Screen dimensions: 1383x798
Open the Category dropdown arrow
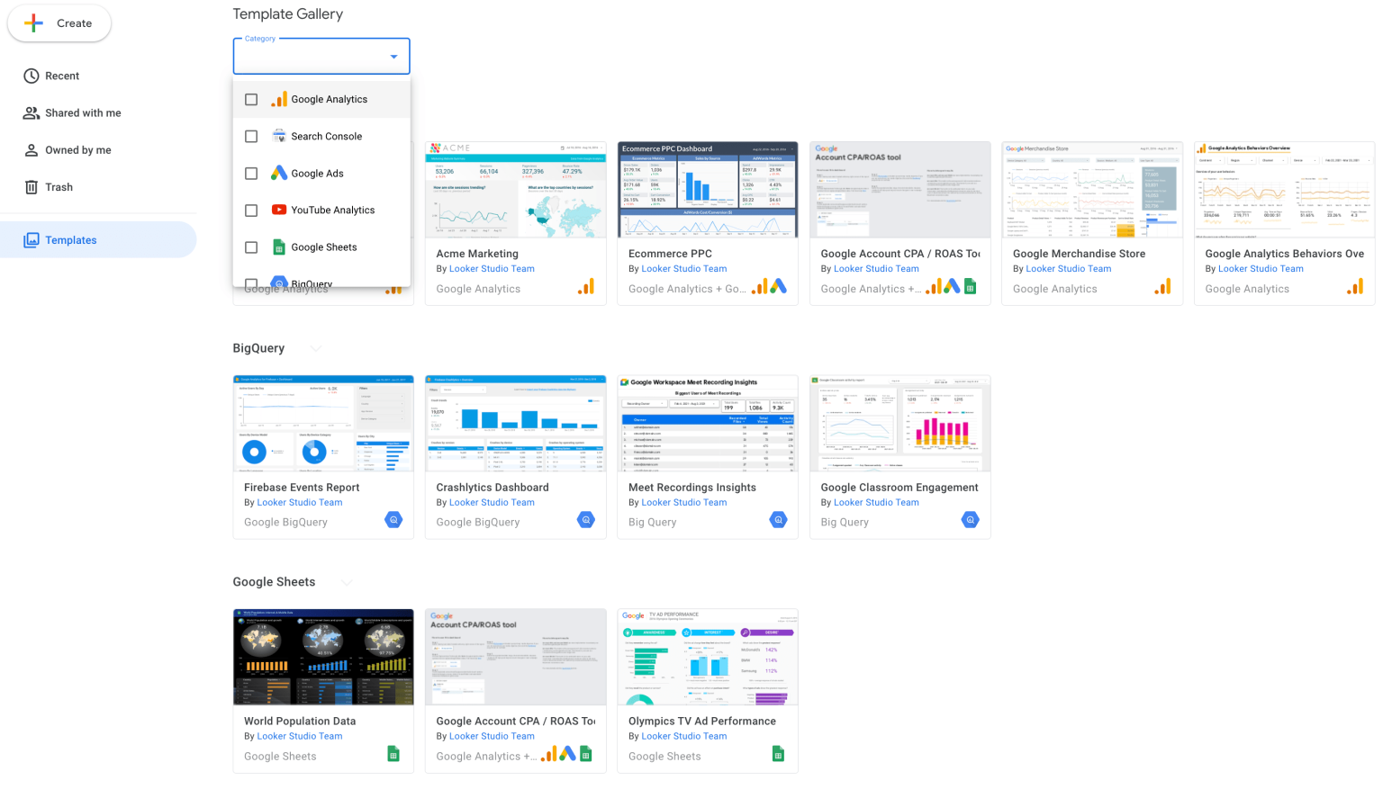click(394, 56)
